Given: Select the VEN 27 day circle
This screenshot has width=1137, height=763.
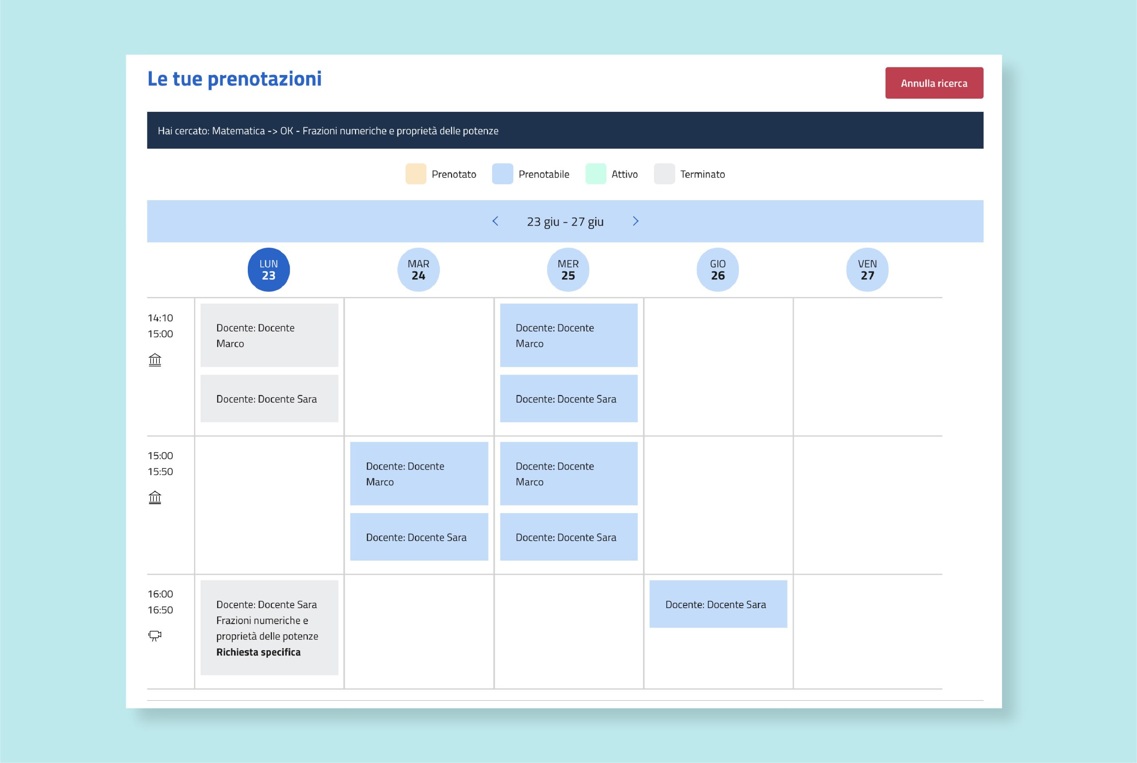Looking at the screenshot, I should click(867, 269).
